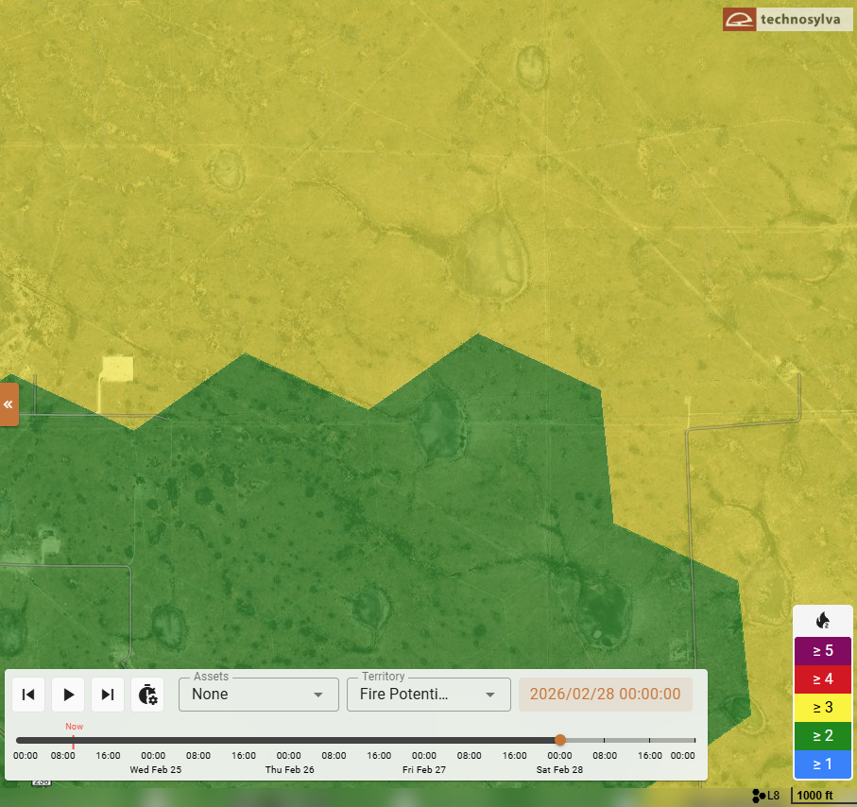Image resolution: width=857 pixels, height=807 pixels.
Task: Click the Technosylva logo
Action: (787, 19)
